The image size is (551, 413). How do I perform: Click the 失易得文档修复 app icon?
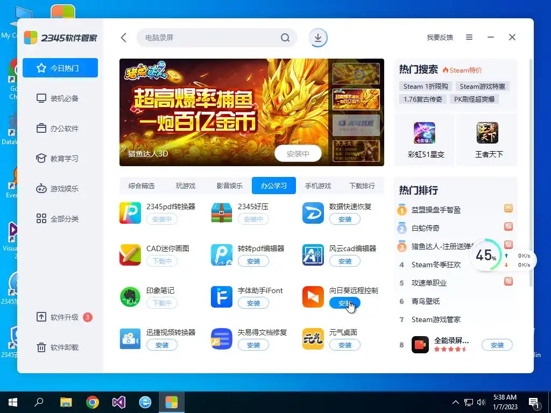click(x=221, y=339)
